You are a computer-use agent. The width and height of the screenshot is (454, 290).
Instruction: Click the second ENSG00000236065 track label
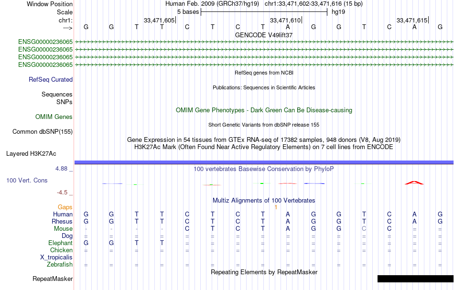(x=45, y=50)
